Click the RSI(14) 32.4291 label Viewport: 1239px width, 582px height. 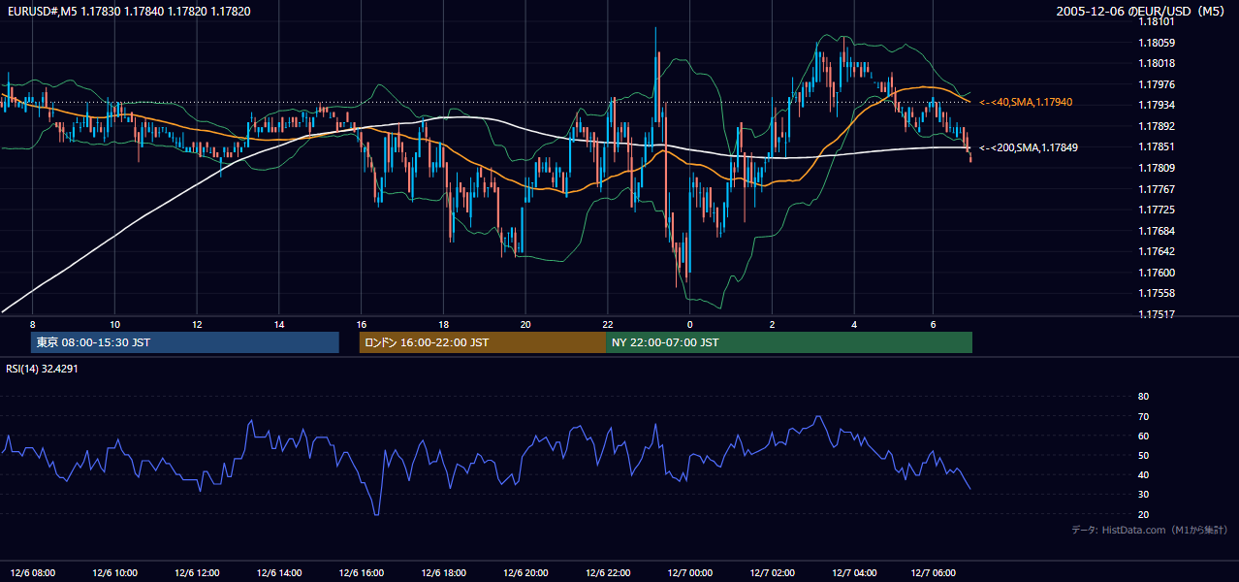point(43,369)
